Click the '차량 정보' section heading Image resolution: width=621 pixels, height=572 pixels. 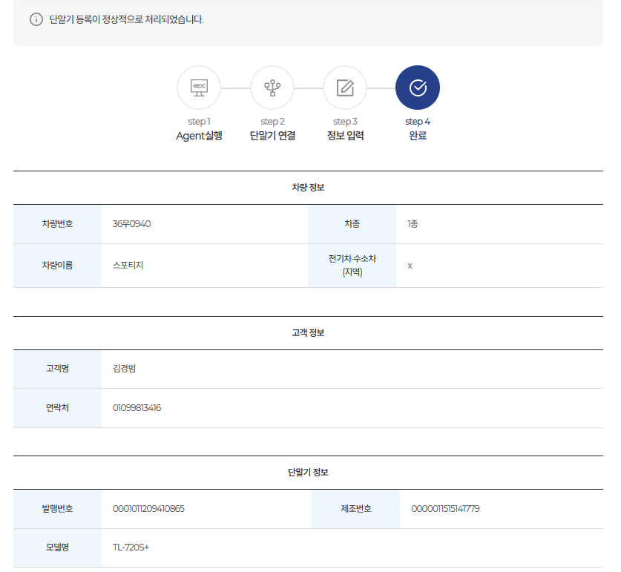coord(308,188)
